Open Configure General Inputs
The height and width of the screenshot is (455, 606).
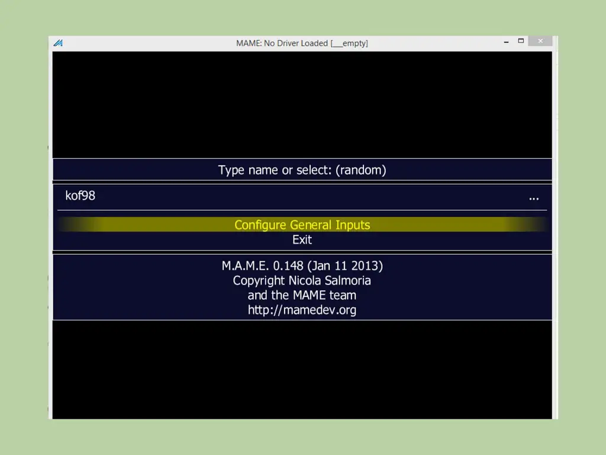click(302, 225)
